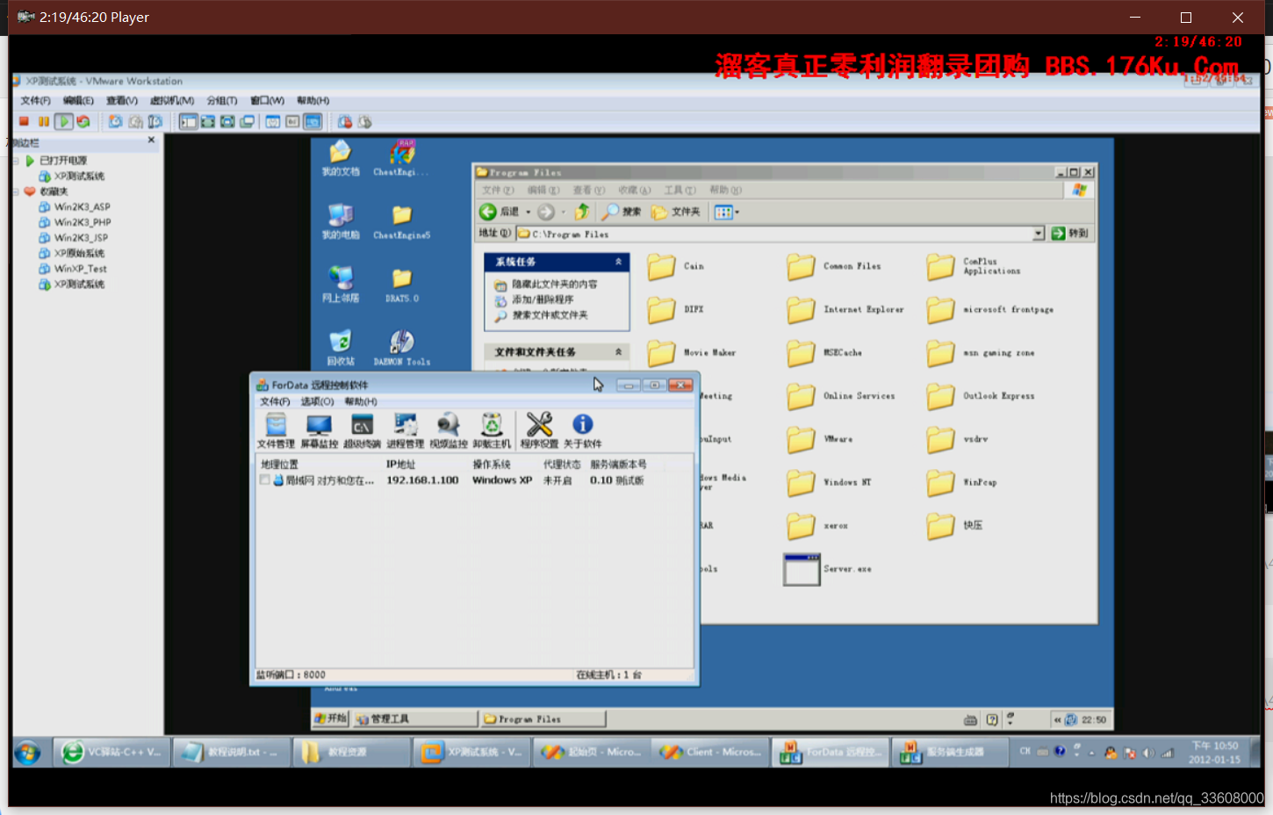
Task: Click VMware reset toolbar icon
Action: pyautogui.click(x=83, y=122)
